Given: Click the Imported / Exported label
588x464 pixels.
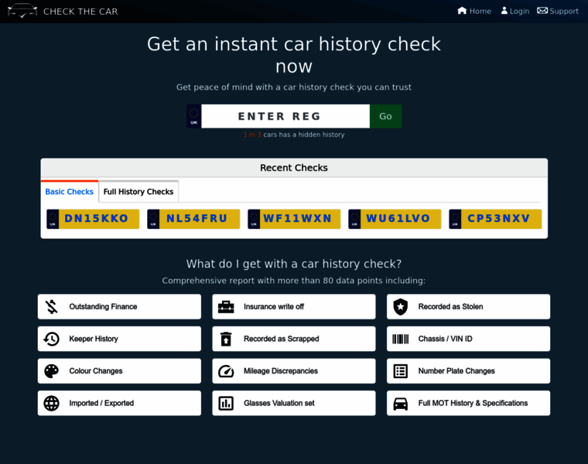Looking at the screenshot, I should click(101, 403).
